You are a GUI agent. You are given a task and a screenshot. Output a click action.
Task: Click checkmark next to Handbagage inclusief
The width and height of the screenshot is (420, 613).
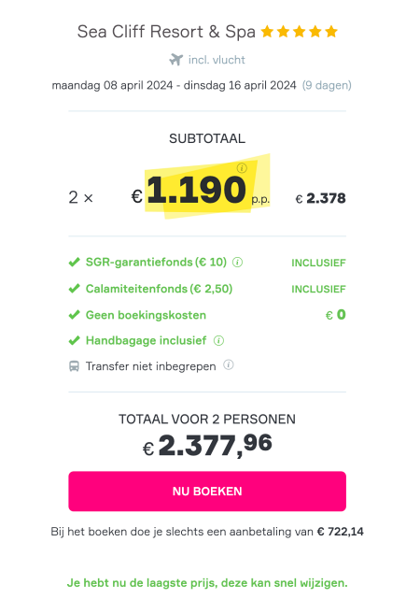coord(74,340)
